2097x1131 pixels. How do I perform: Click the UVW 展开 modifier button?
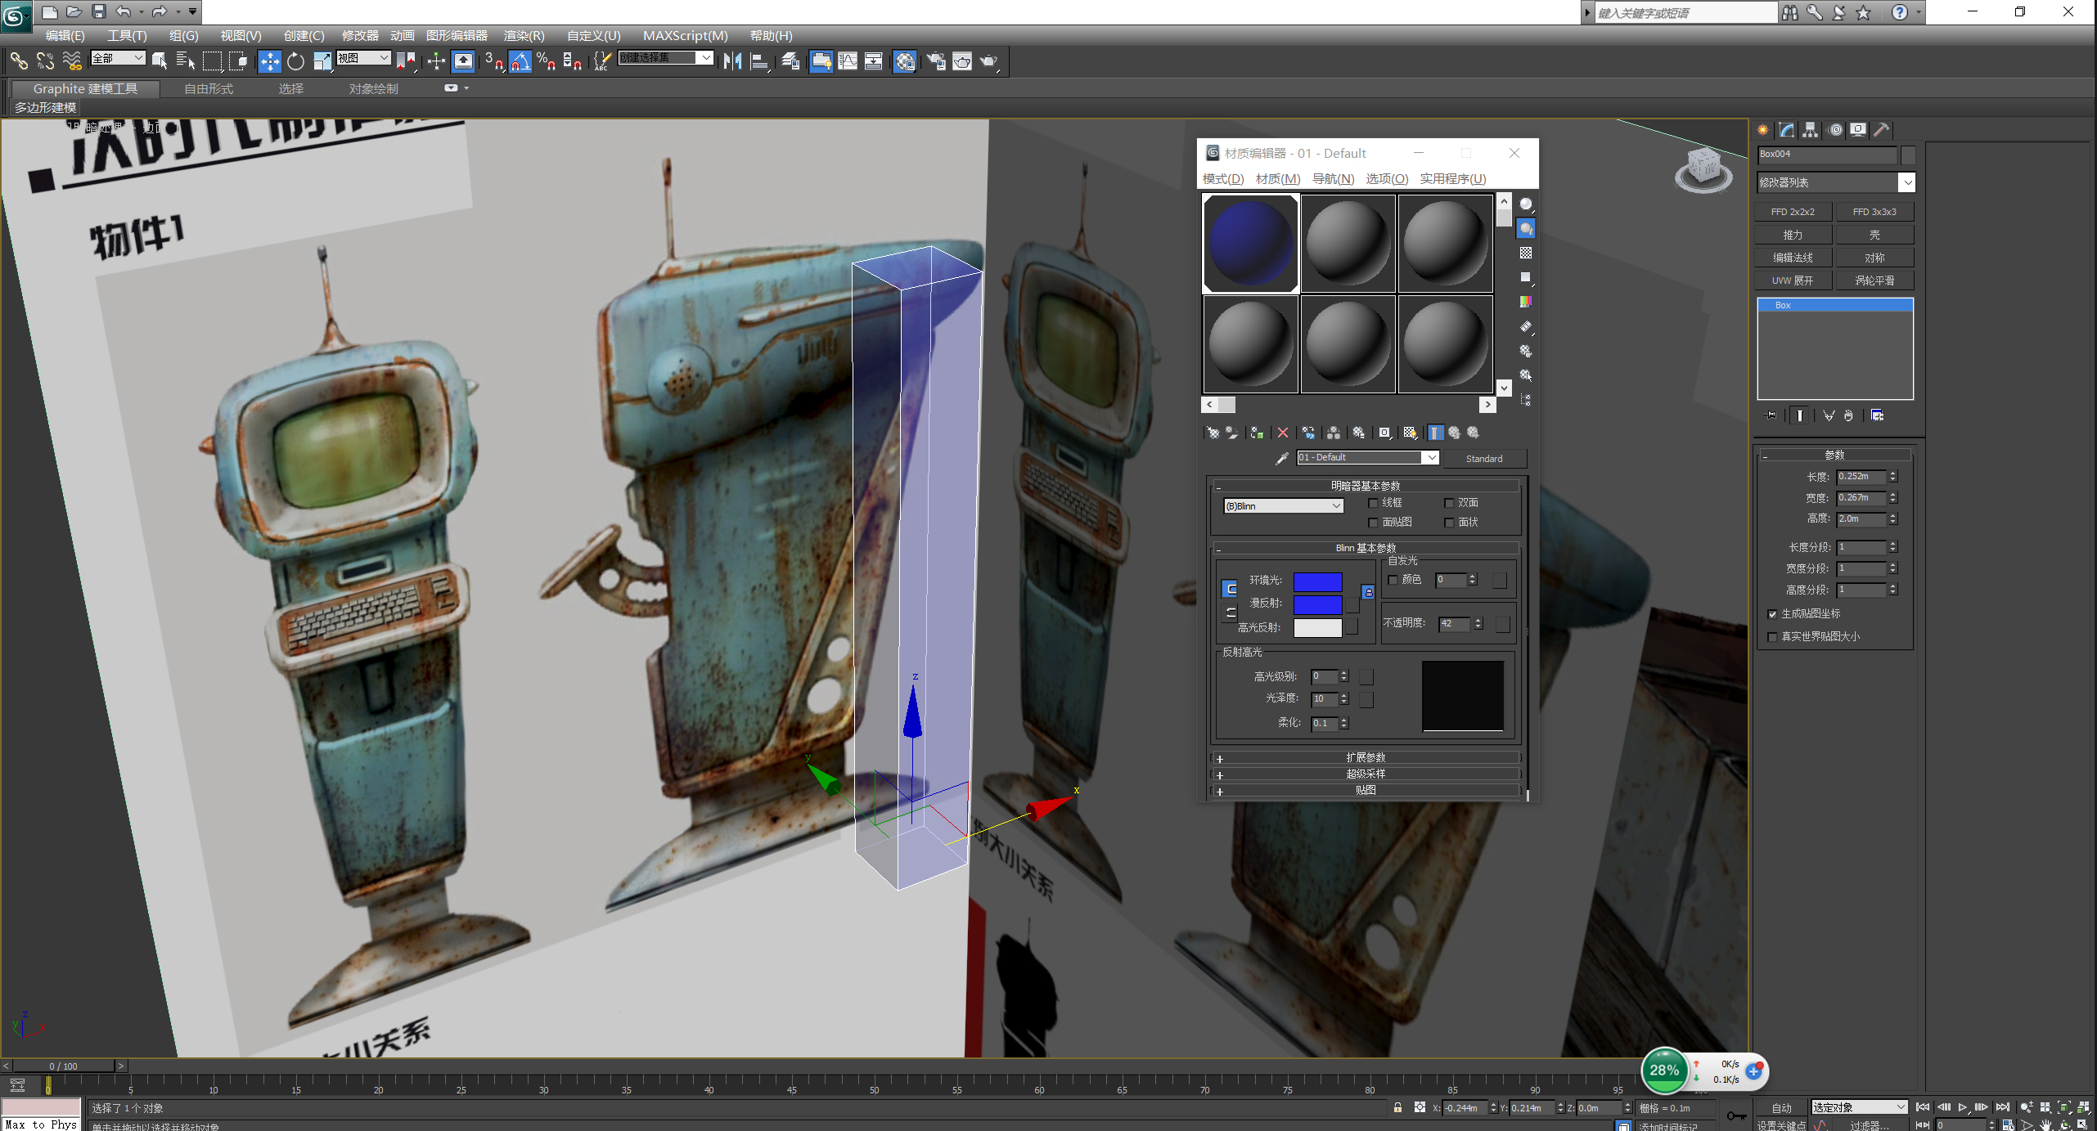click(1793, 281)
